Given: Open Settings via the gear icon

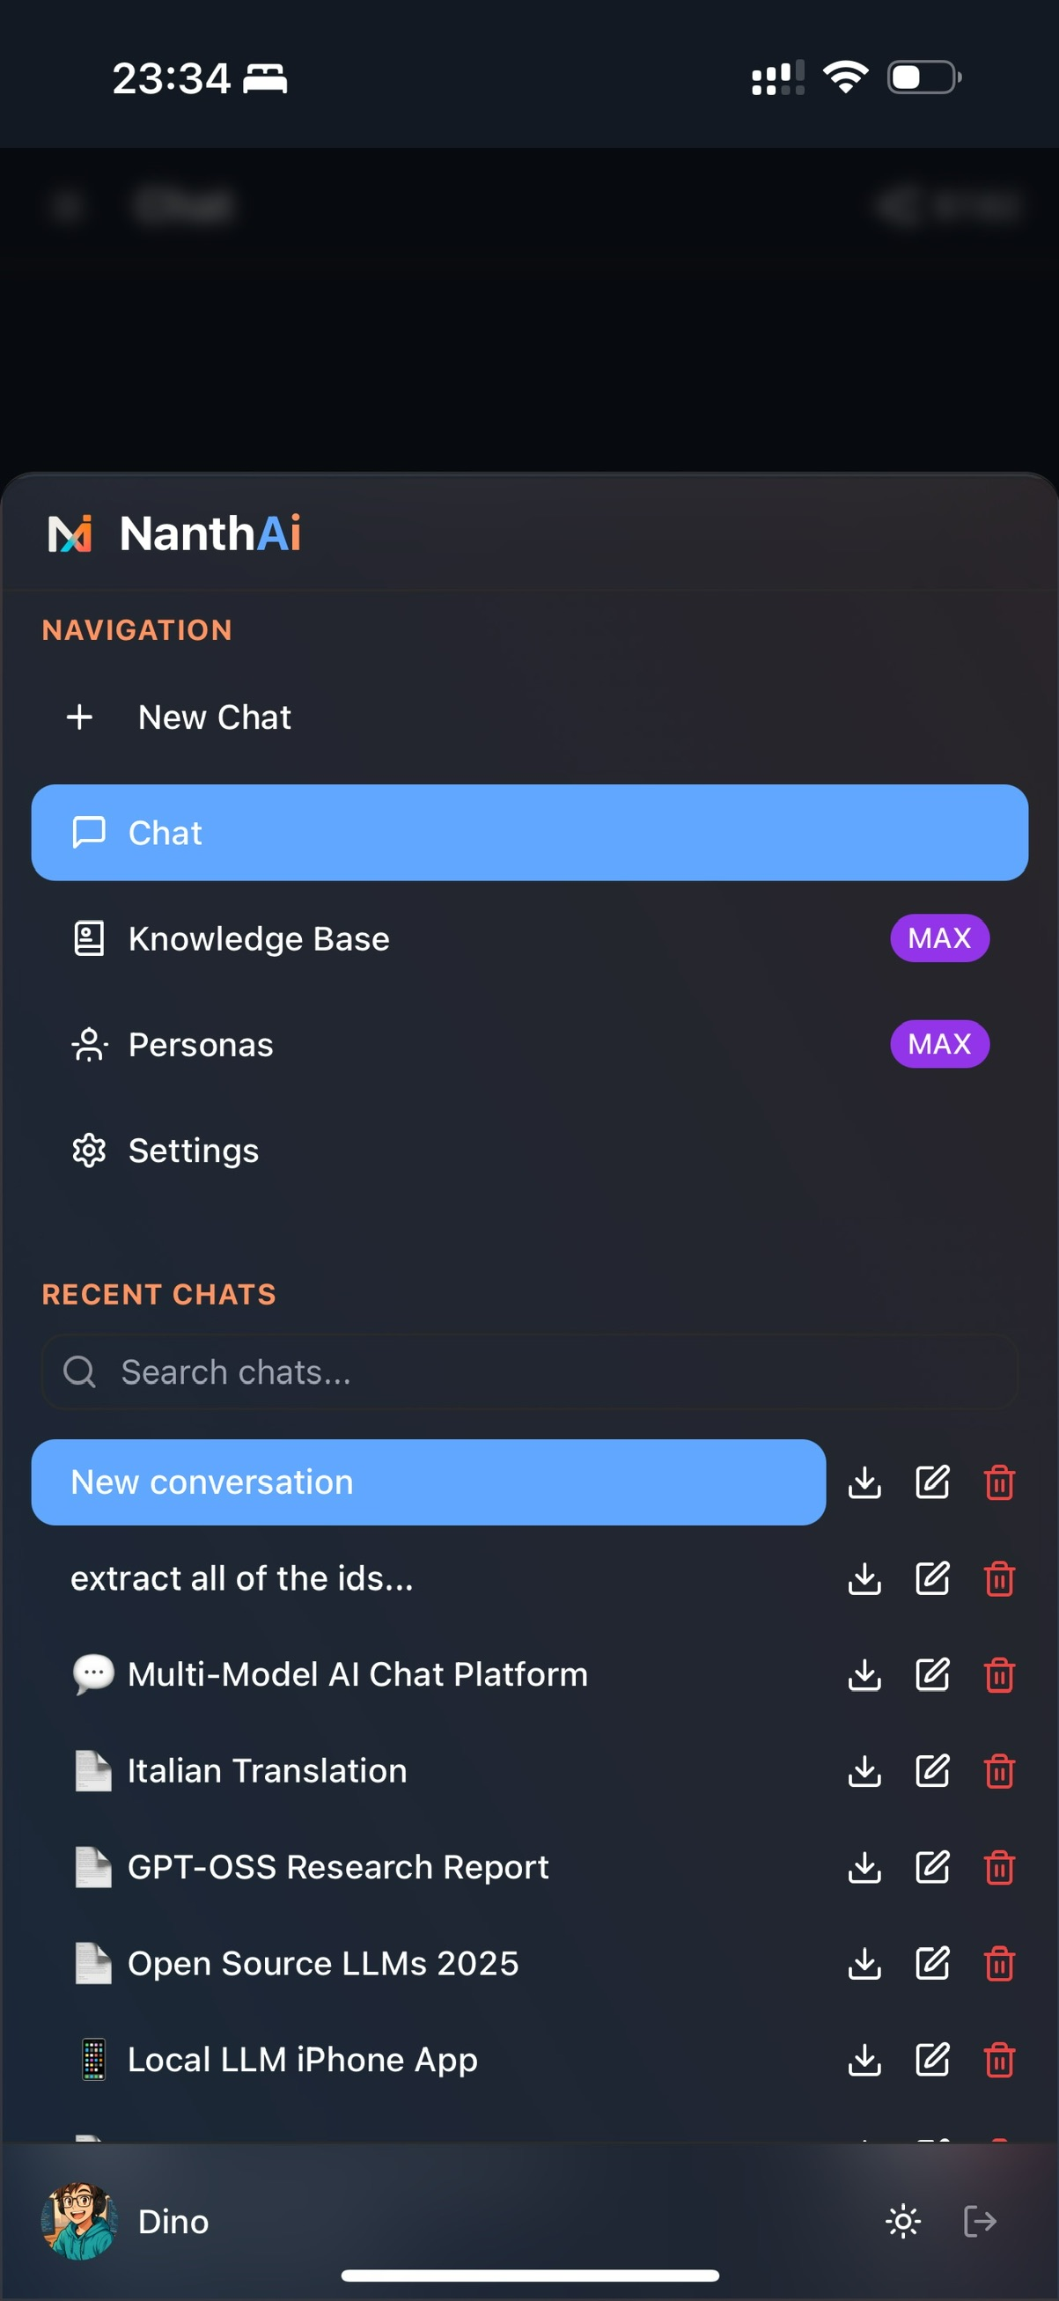Looking at the screenshot, I should click(x=193, y=1150).
